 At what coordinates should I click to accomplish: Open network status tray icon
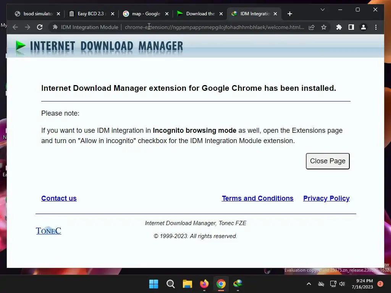333,284
